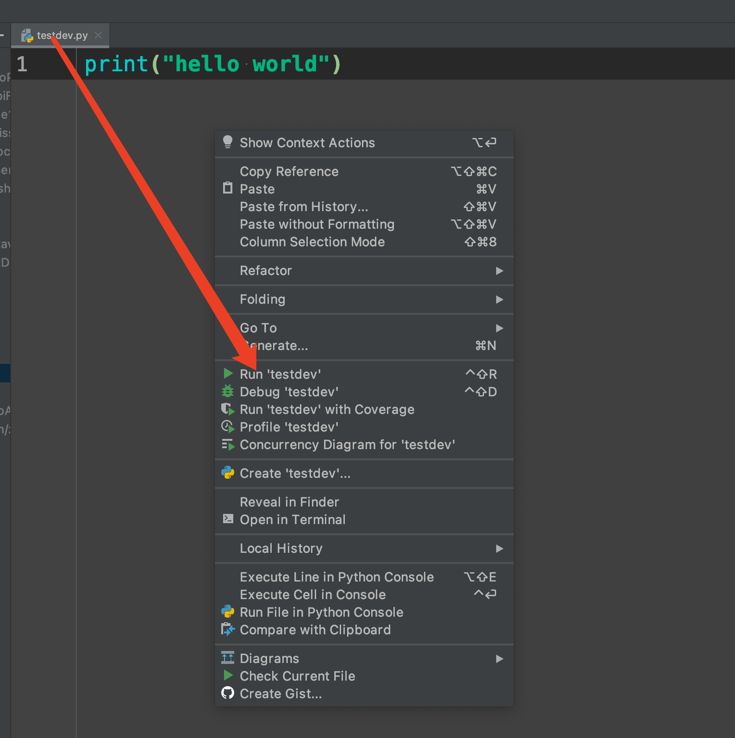The image size is (735, 738).
Task: Open the Local History submenu arrow
Action: 499,549
